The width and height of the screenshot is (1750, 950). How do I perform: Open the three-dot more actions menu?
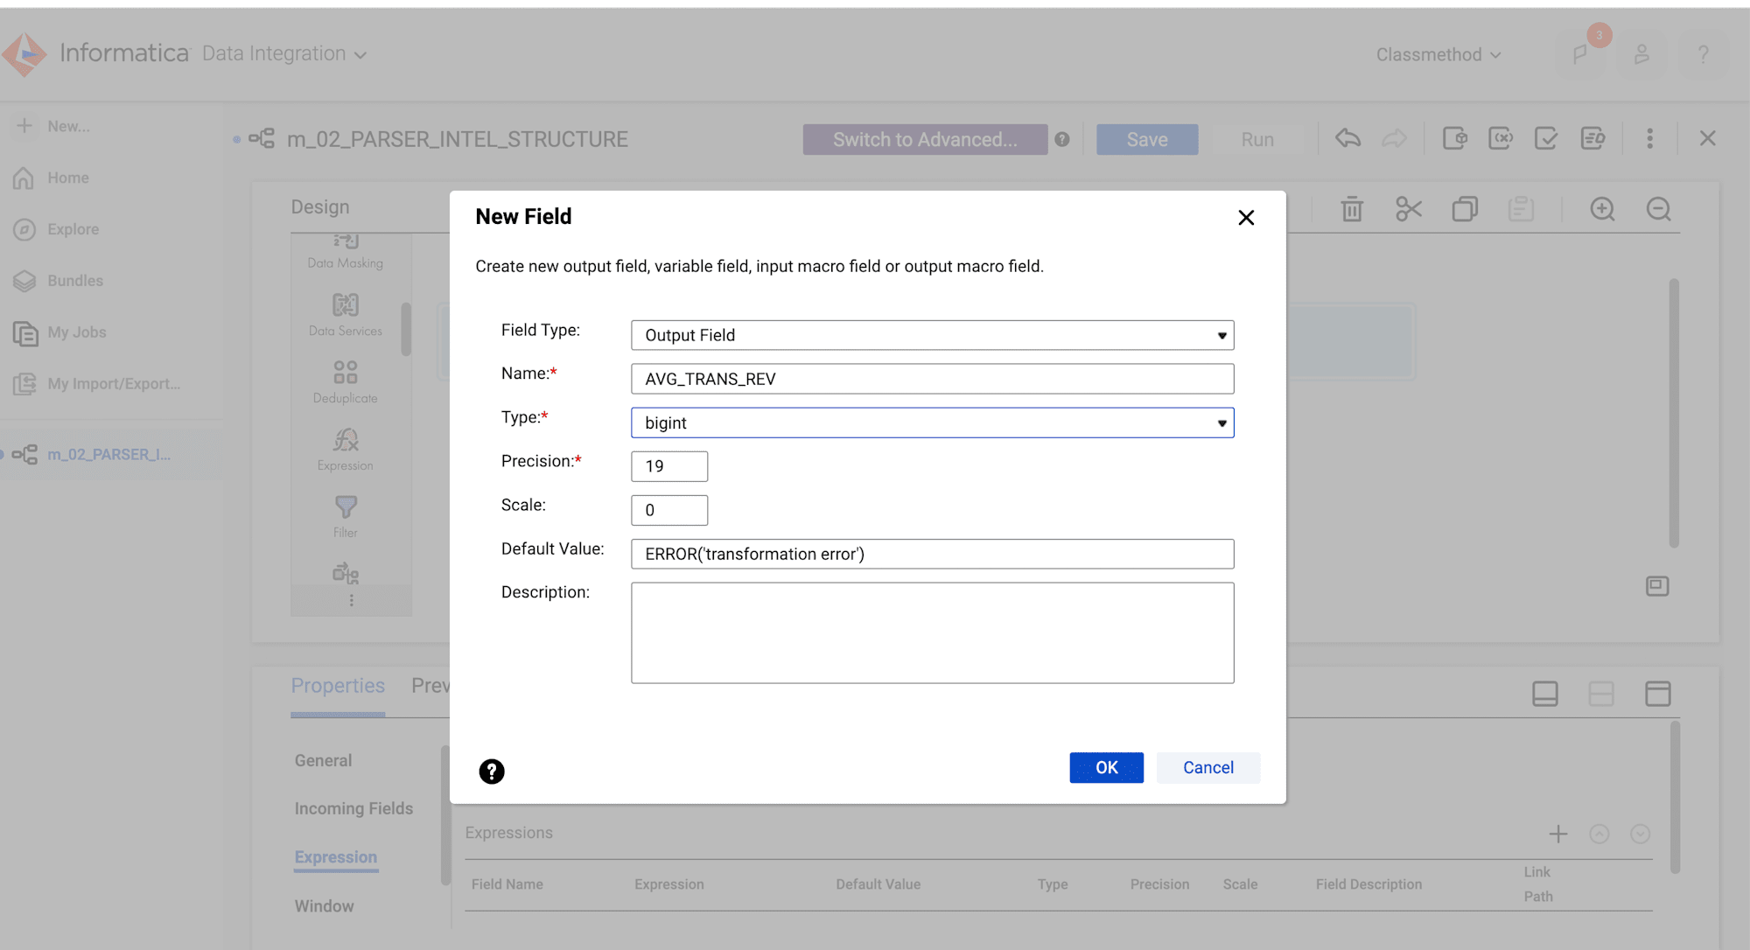click(1649, 138)
